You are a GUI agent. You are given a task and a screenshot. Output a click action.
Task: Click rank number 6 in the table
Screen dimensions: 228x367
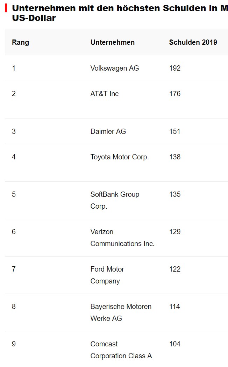(x=14, y=232)
